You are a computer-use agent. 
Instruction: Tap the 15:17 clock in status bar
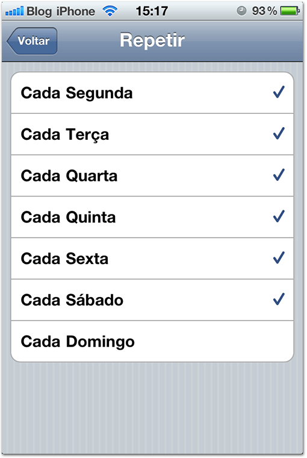pos(152,11)
